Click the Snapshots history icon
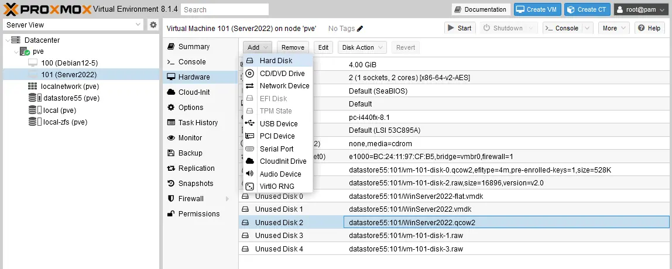Viewport: 672px width, 269px height. point(171,184)
